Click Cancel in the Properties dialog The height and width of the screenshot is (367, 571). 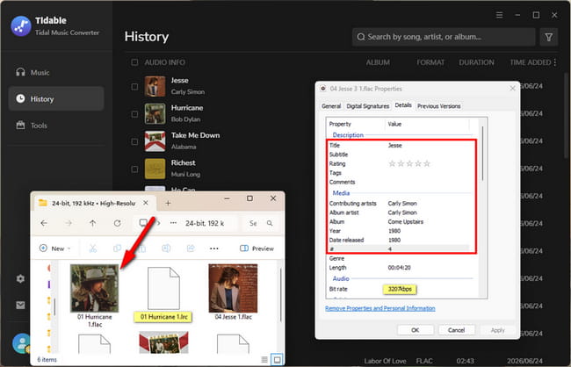click(456, 330)
